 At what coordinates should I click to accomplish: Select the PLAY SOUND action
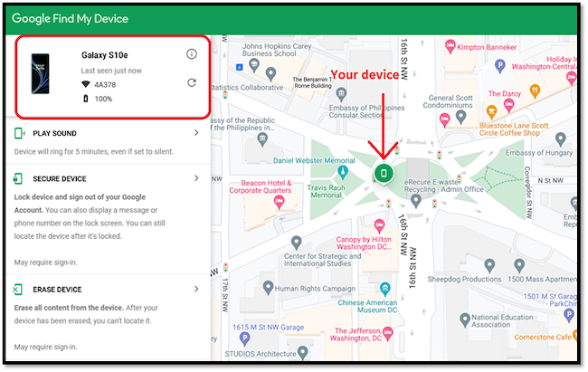pyautogui.click(x=54, y=134)
